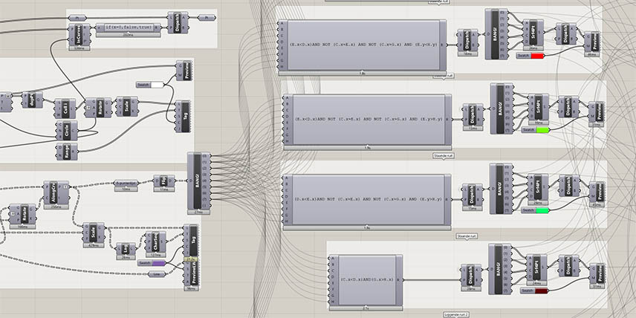Click the Cull component node
The height and width of the screenshot is (318, 636).
[x=66, y=109]
